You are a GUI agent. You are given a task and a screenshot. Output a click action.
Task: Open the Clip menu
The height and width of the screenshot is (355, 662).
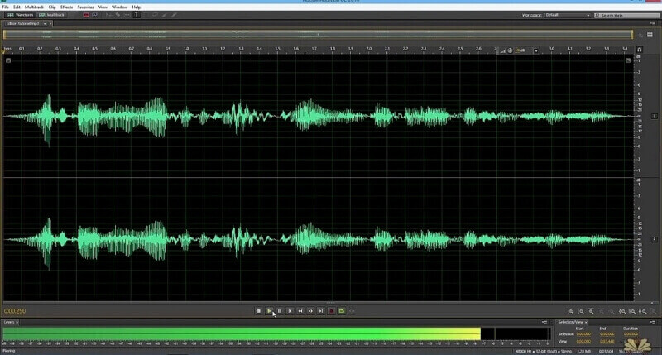pyautogui.click(x=52, y=7)
